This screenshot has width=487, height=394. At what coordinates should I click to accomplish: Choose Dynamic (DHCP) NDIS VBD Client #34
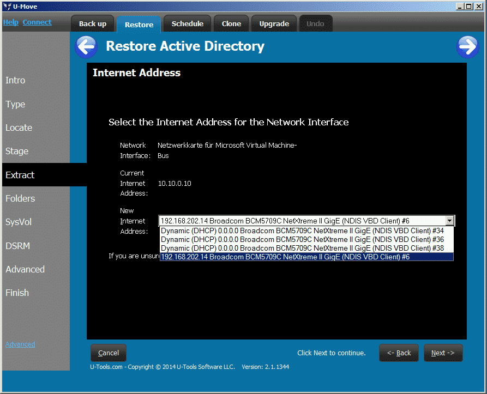pos(306,231)
